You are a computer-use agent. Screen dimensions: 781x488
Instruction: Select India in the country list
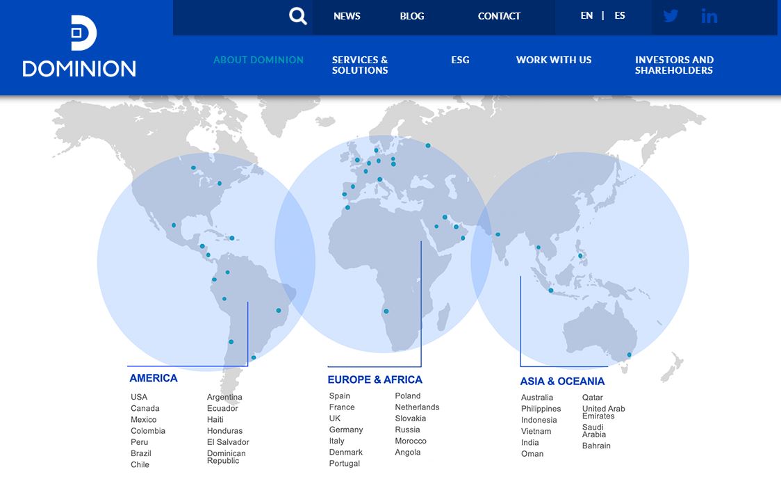pos(530,443)
